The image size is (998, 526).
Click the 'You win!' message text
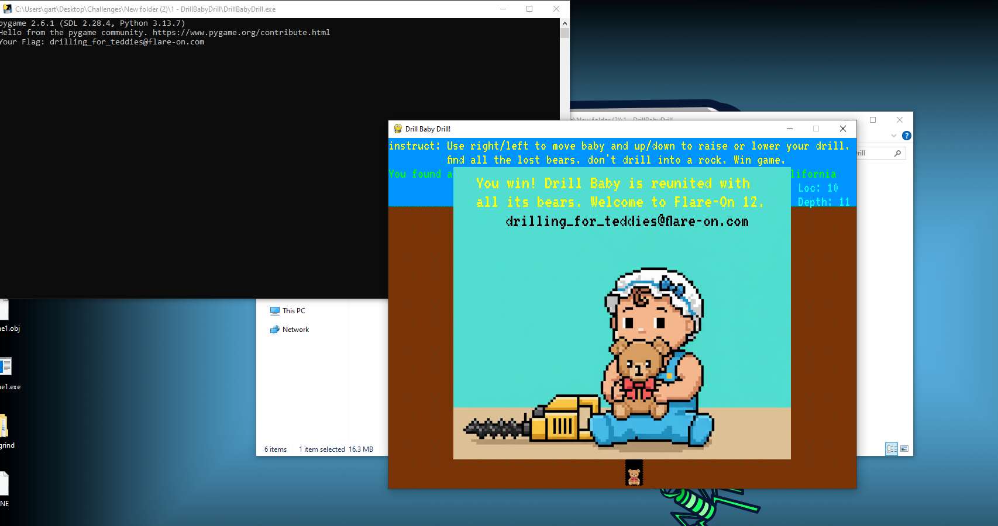click(x=620, y=193)
